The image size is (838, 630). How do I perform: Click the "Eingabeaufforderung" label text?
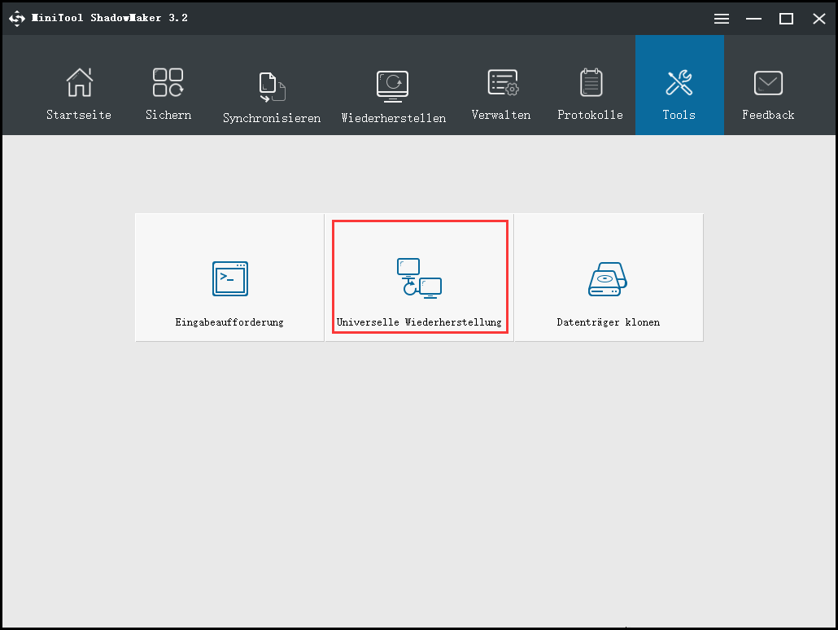(x=229, y=322)
